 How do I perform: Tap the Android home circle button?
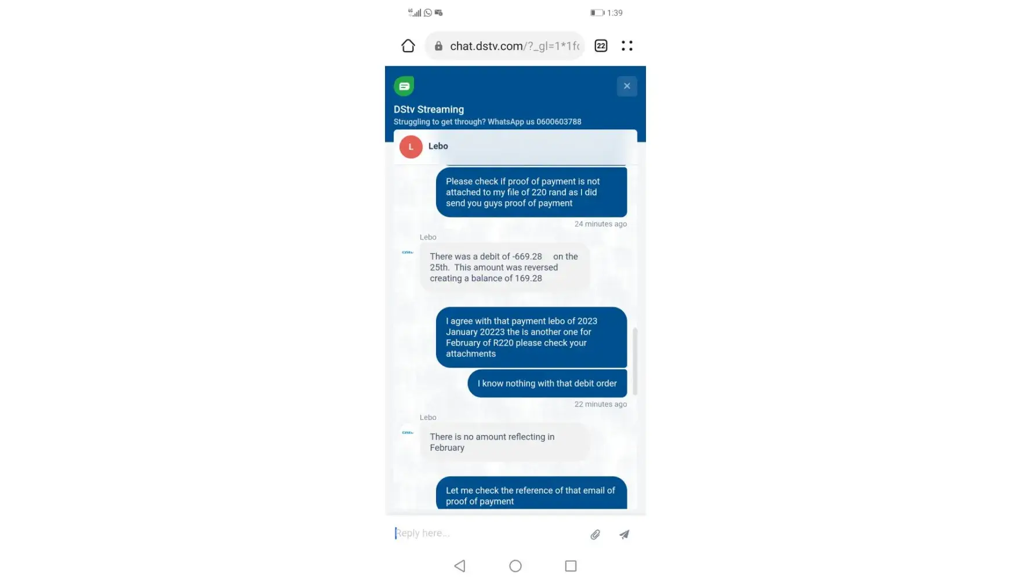[x=515, y=565]
